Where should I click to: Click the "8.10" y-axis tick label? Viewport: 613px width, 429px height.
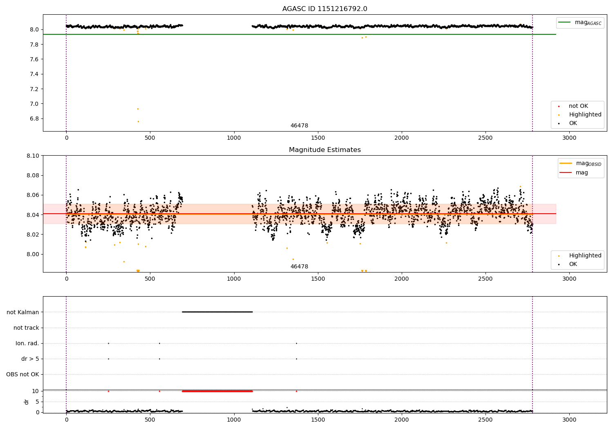pos(33,156)
